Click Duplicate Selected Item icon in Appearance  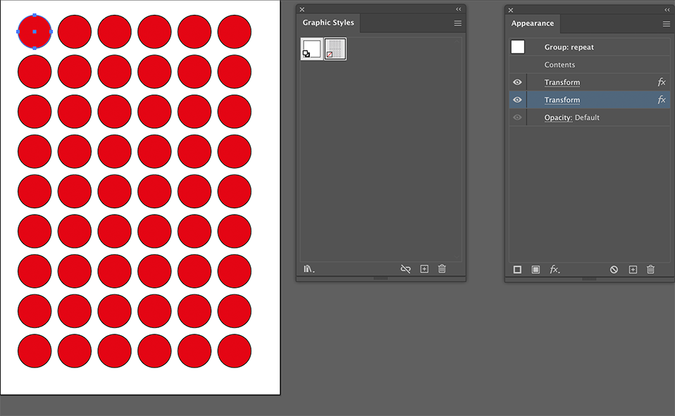pyautogui.click(x=633, y=270)
